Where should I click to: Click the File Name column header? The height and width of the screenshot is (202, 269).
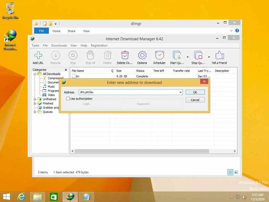pyautogui.click(x=90, y=71)
